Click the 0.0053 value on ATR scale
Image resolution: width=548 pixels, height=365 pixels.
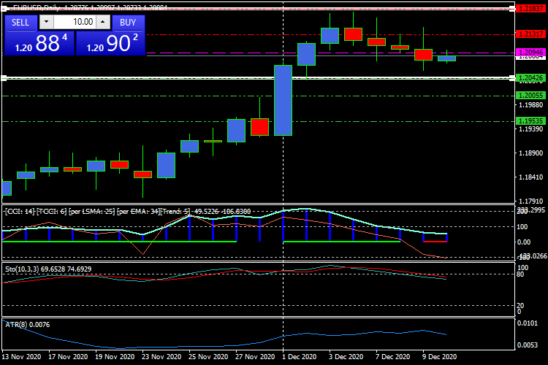point(528,345)
